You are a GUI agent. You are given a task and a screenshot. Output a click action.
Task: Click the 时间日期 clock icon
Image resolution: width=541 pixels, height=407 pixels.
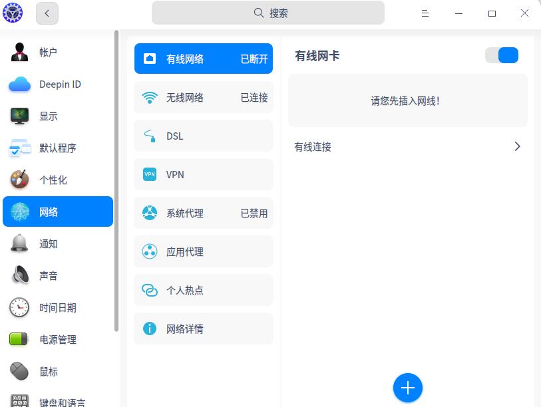tap(19, 307)
